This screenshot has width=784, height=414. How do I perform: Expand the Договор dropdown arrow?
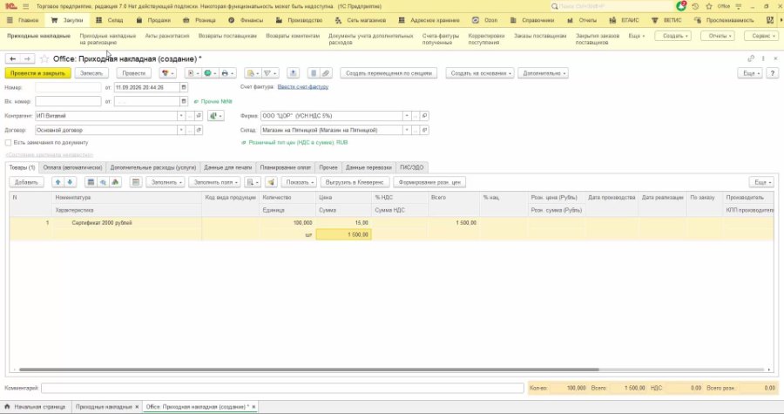coord(181,130)
